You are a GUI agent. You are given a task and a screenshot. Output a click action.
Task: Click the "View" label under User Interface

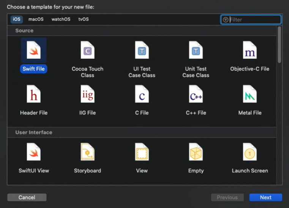point(142,170)
